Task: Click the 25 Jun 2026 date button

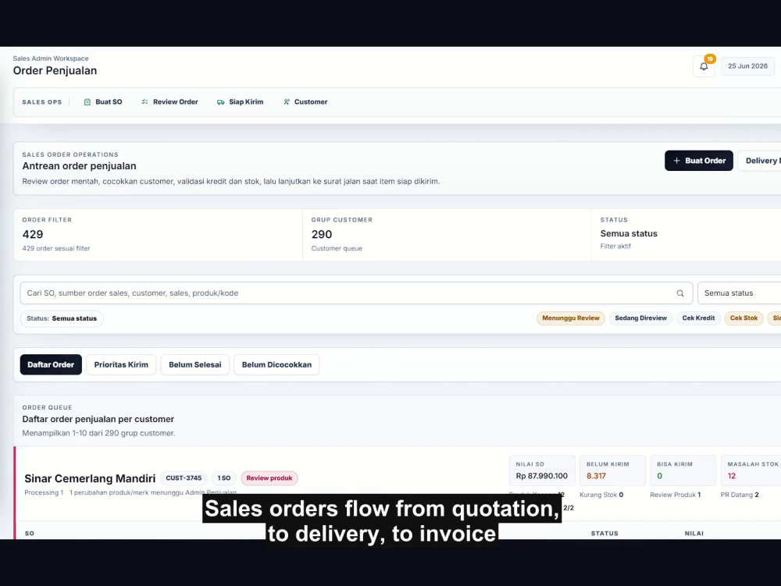Action: click(x=747, y=66)
